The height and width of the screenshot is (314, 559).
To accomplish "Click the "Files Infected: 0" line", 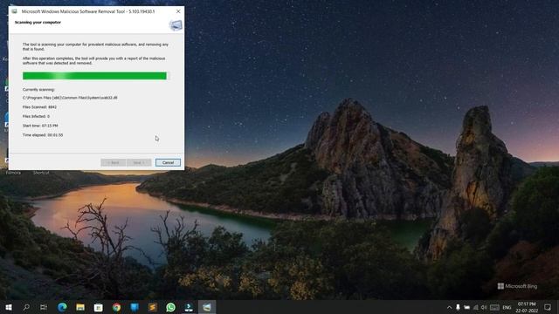I will (36, 116).
